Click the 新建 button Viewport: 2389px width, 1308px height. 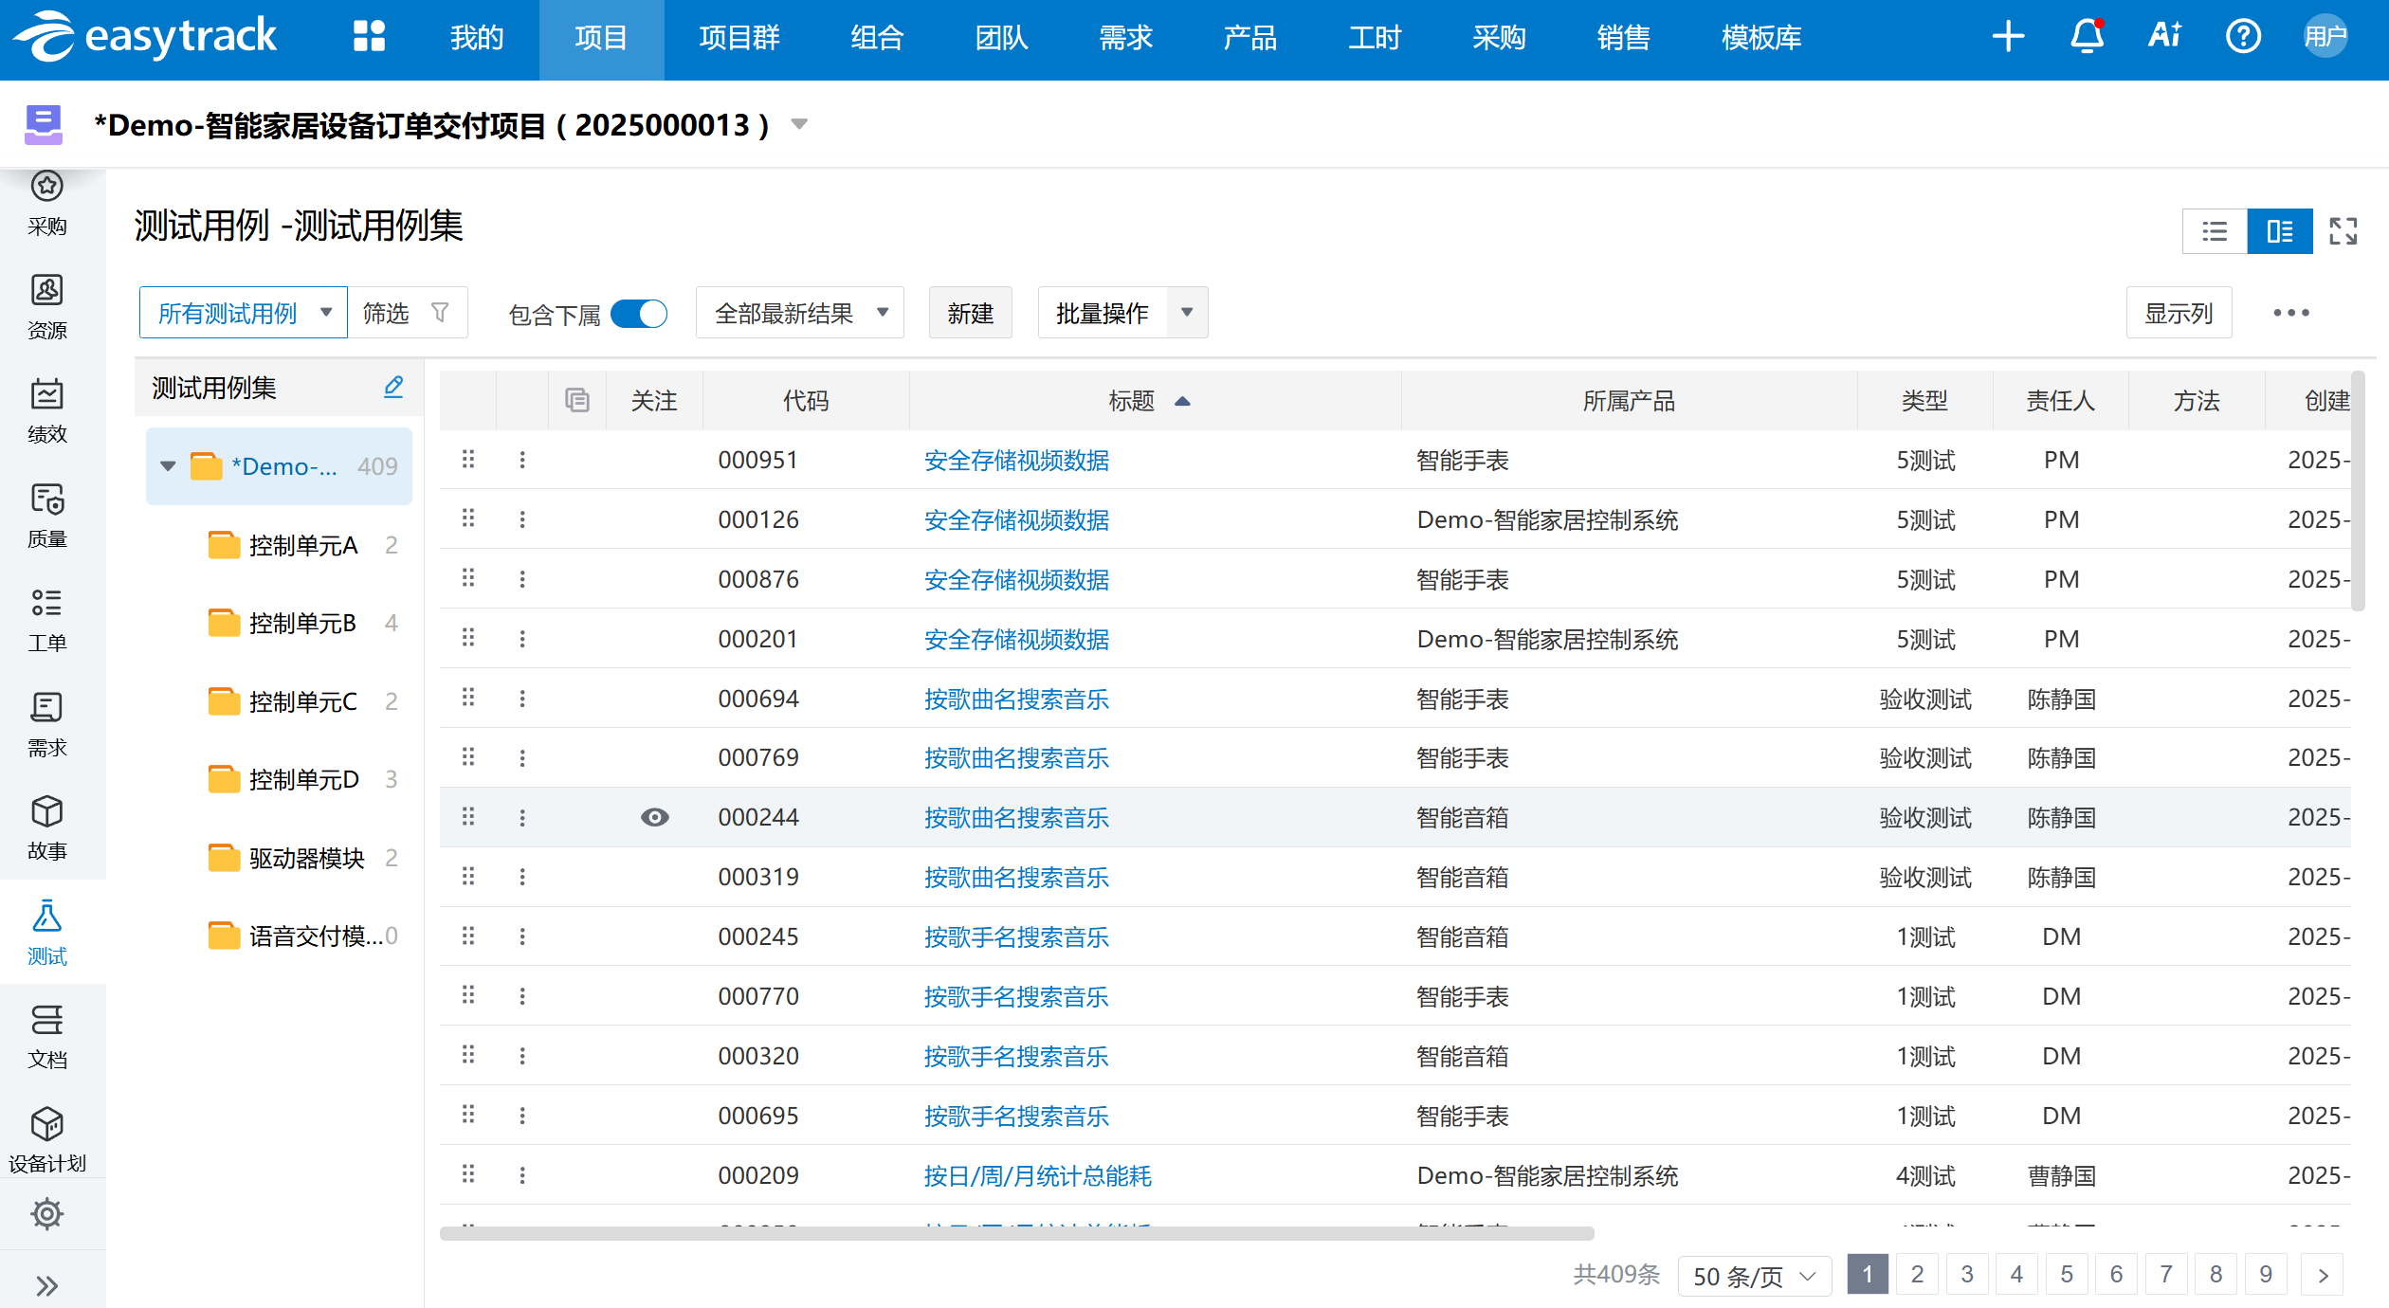tap(970, 313)
